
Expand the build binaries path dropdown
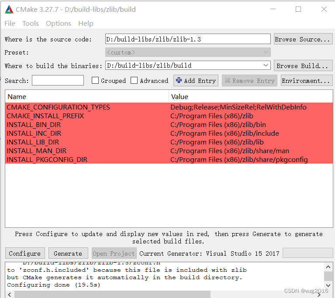click(x=266, y=65)
